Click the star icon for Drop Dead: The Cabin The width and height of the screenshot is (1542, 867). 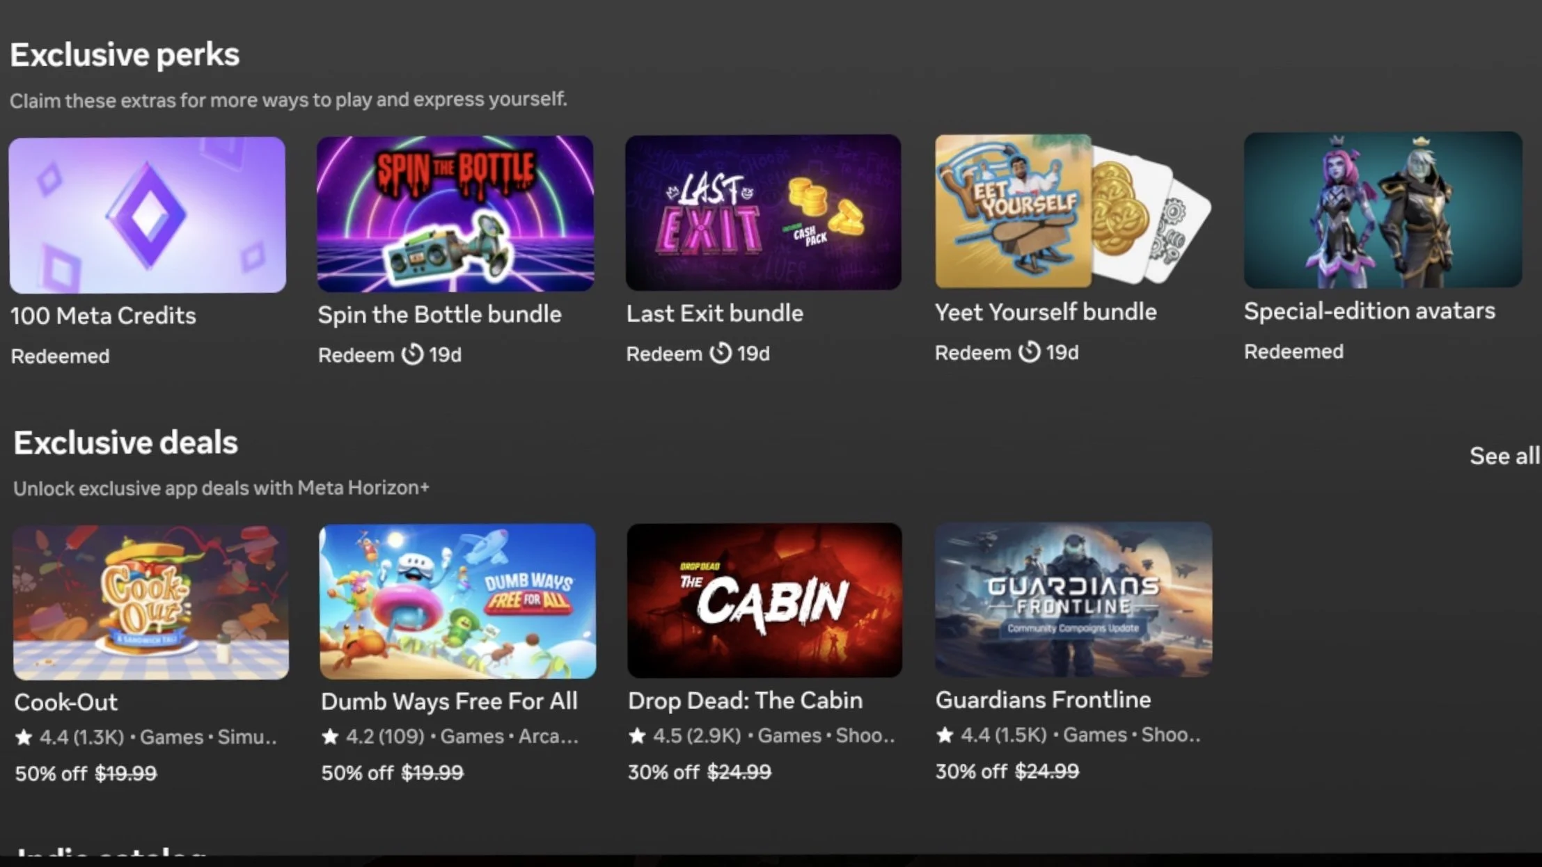click(637, 735)
